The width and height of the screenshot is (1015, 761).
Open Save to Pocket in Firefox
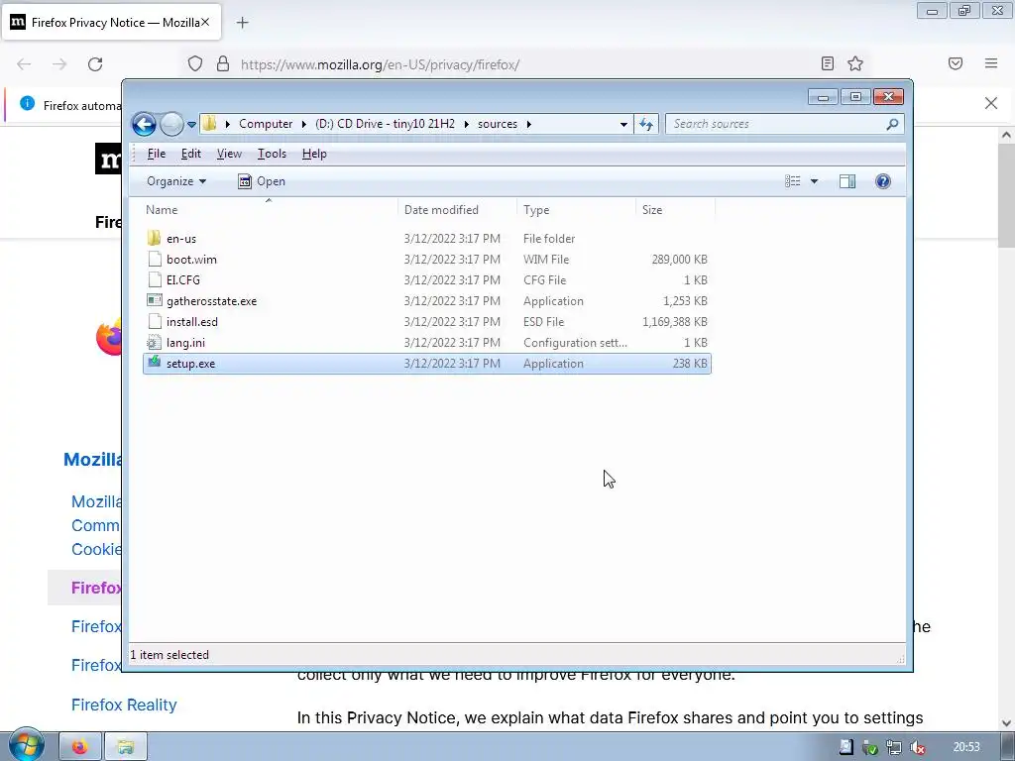point(956,63)
